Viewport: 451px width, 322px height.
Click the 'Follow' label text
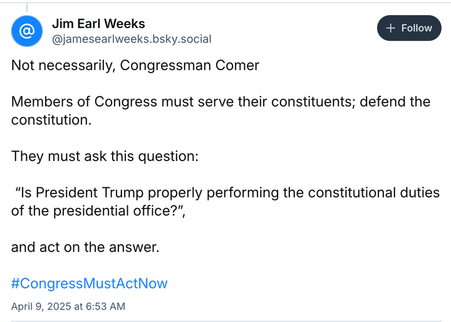coord(417,28)
